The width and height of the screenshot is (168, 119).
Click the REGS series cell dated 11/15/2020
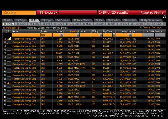[x=83, y=64]
